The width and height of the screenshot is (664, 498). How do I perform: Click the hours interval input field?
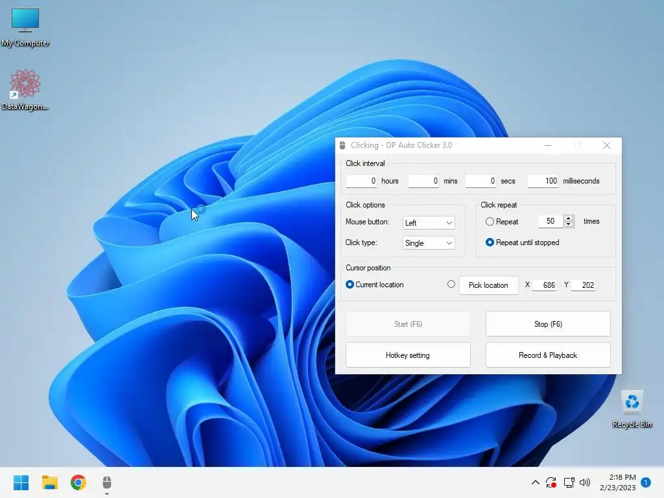[361, 181]
